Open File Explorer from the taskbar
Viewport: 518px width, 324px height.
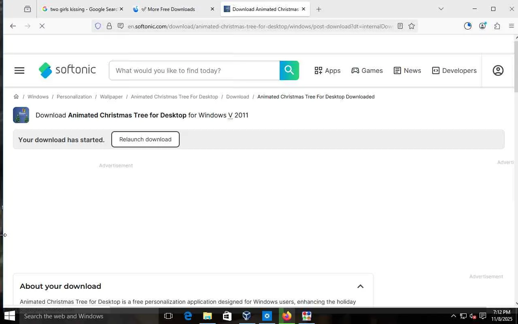click(207, 316)
